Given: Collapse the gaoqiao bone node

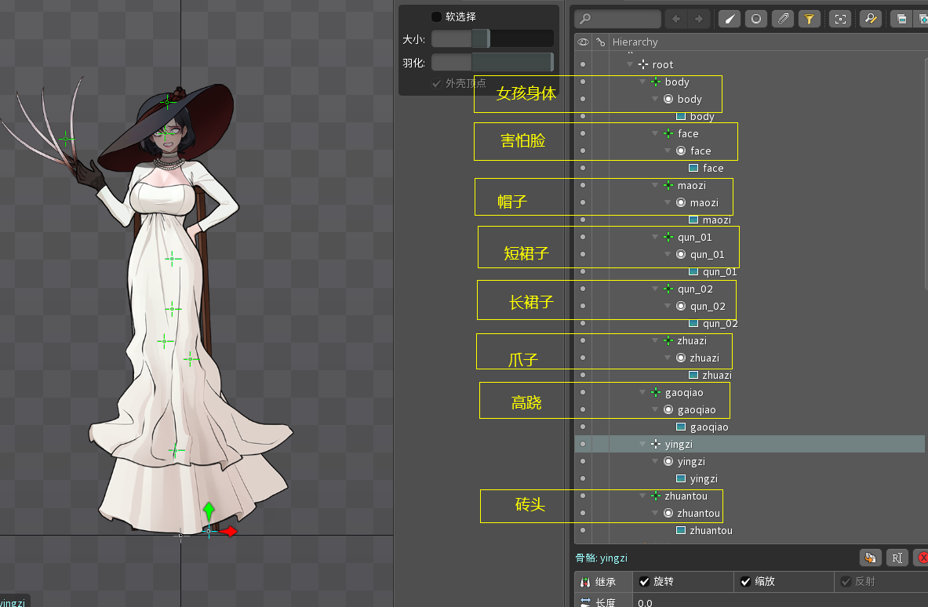Looking at the screenshot, I should 642,393.
